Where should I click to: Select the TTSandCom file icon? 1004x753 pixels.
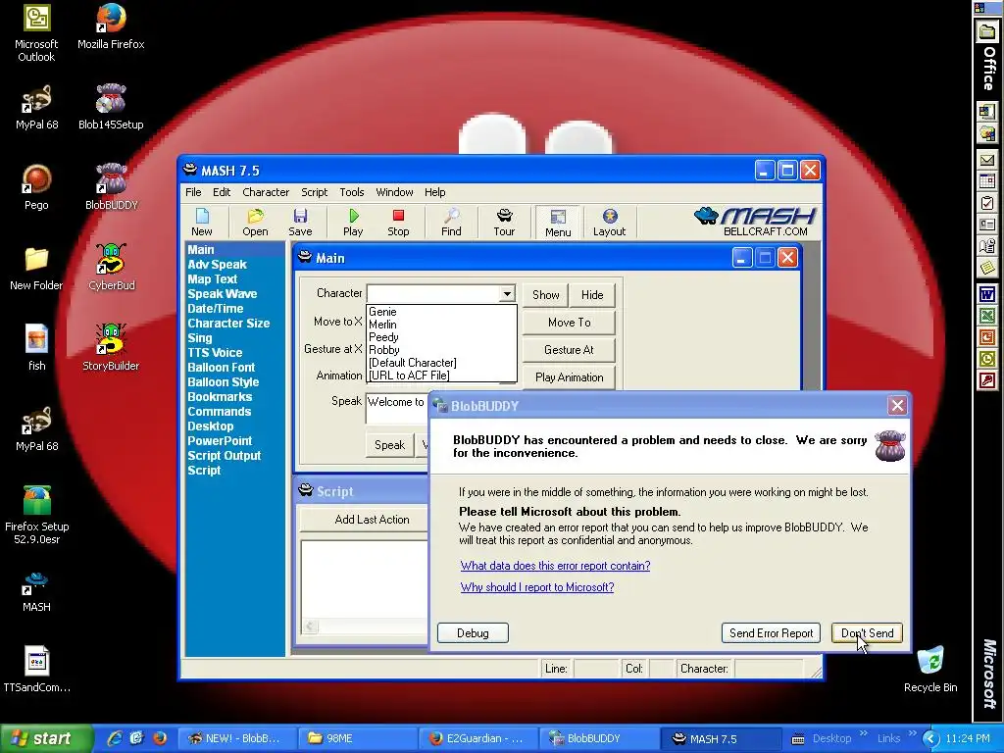pos(36,669)
